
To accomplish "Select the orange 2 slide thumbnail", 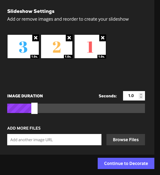I will [x=57, y=46].
